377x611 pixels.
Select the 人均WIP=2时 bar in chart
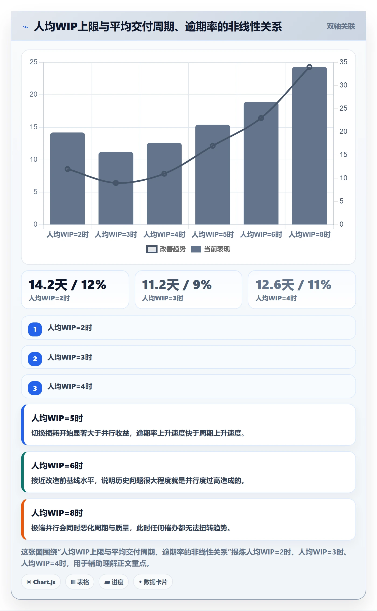point(67,178)
